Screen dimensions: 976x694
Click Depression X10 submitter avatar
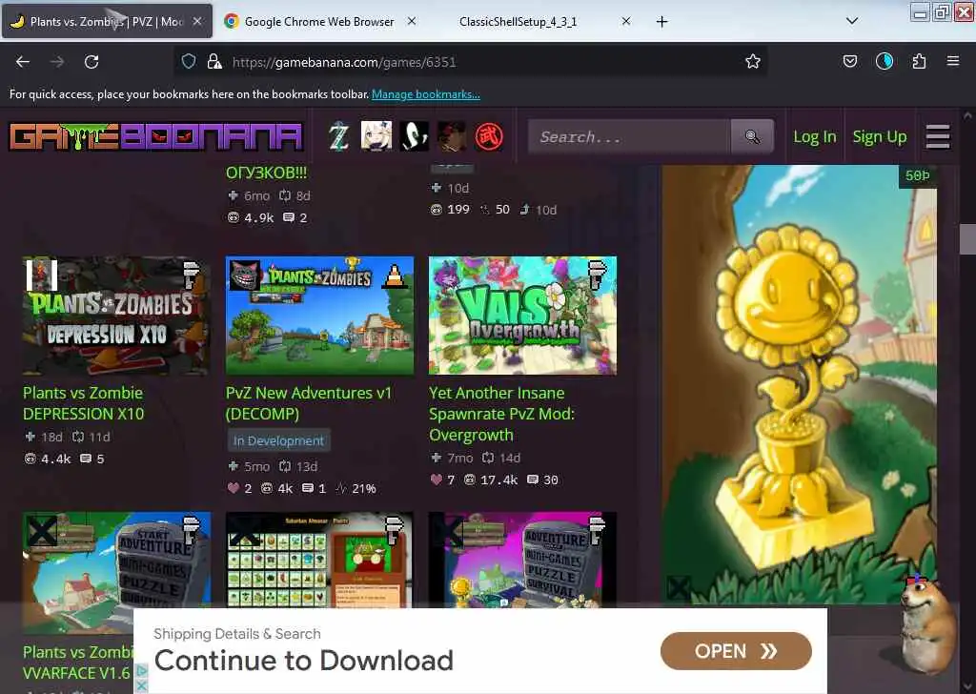pos(42,276)
